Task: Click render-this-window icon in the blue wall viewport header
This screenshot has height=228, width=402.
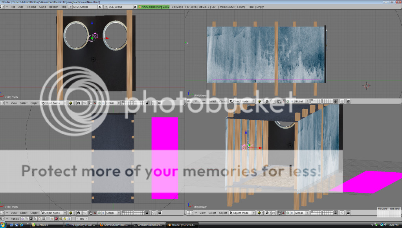Action: click(x=349, y=101)
